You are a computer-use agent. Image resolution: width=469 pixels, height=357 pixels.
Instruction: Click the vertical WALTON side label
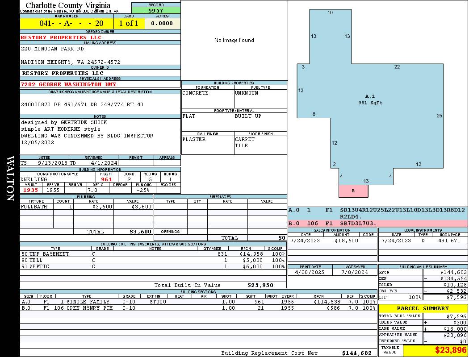click(x=10, y=178)
